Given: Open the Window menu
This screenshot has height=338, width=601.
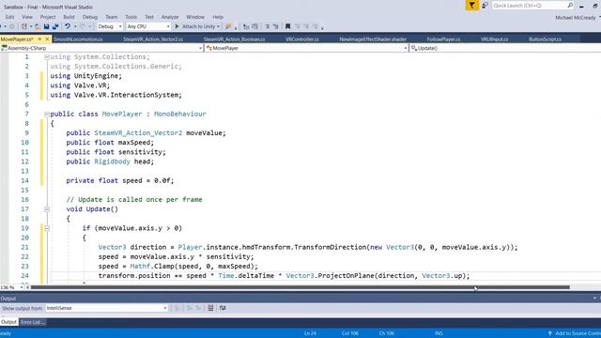Looking at the screenshot, I should point(195,17).
